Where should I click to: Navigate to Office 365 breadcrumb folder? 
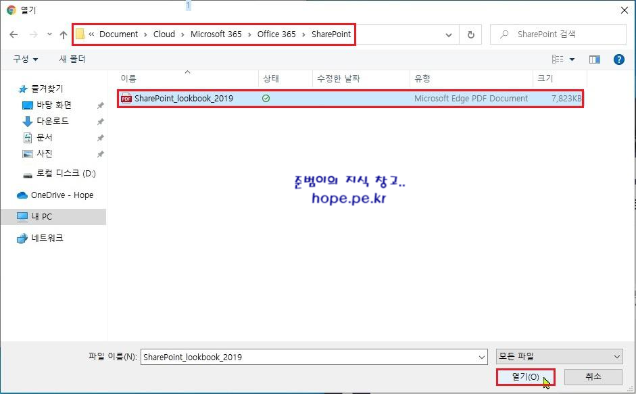pos(276,34)
